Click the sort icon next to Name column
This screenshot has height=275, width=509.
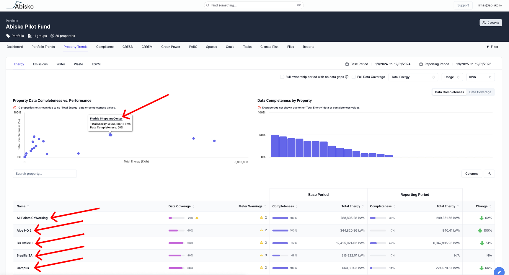(x=28, y=206)
